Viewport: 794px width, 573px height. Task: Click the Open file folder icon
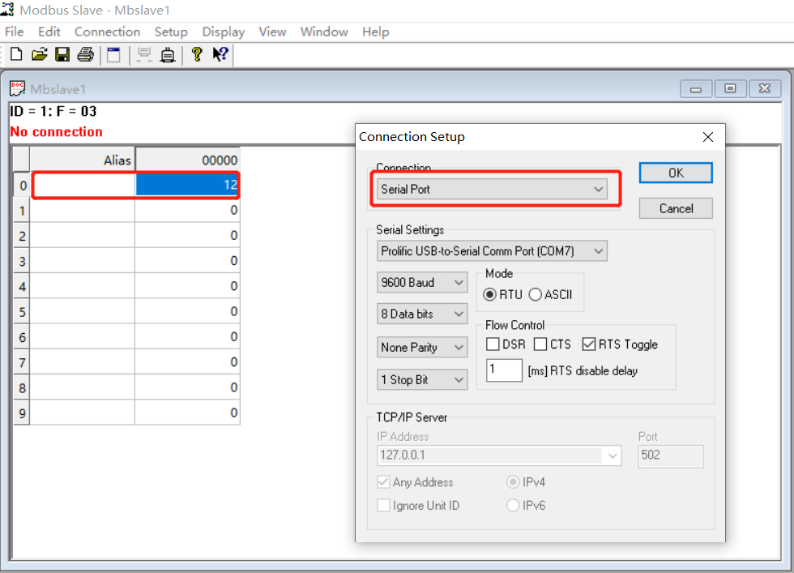point(39,54)
